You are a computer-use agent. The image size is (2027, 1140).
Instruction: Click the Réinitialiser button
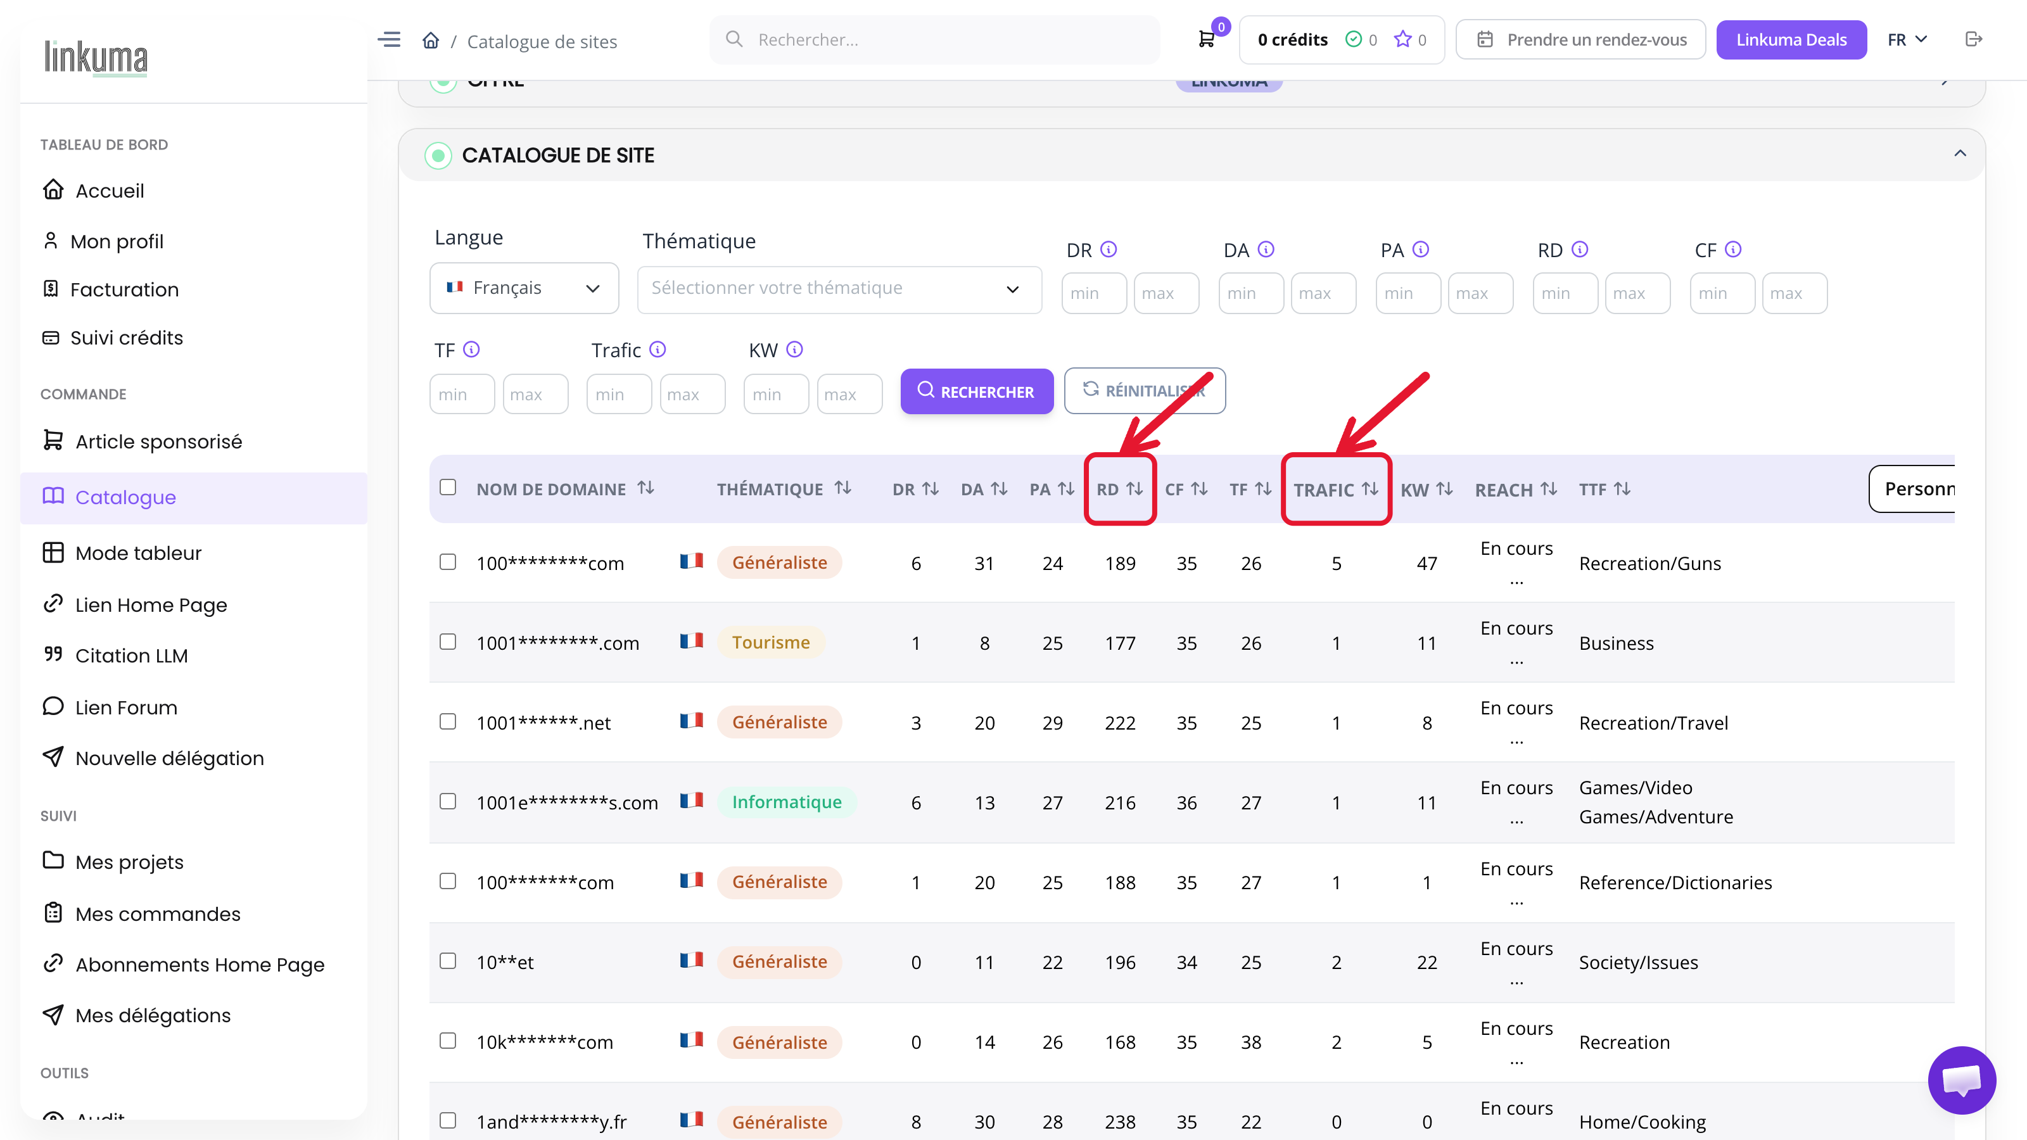[x=1144, y=391]
